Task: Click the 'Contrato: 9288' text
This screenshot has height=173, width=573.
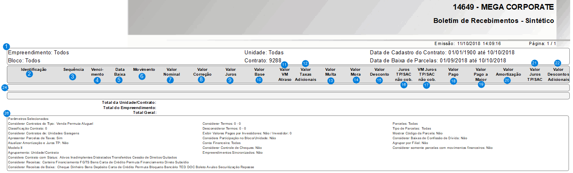Action: pos(263,61)
